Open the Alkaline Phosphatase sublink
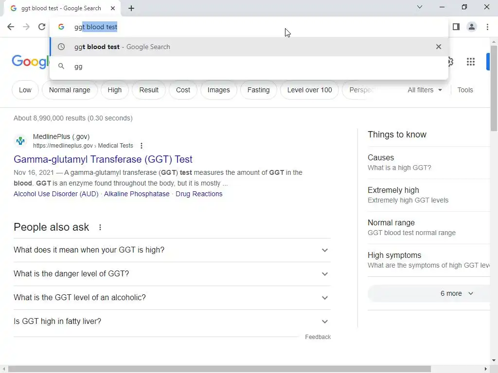The height and width of the screenshot is (373, 498). click(137, 194)
